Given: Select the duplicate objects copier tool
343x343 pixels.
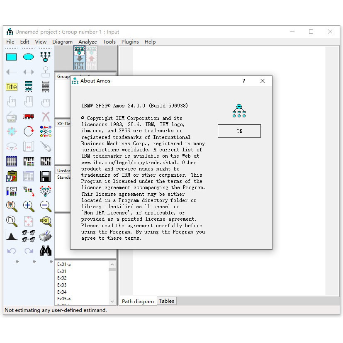Looking at the screenshot, I should coord(11,117).
